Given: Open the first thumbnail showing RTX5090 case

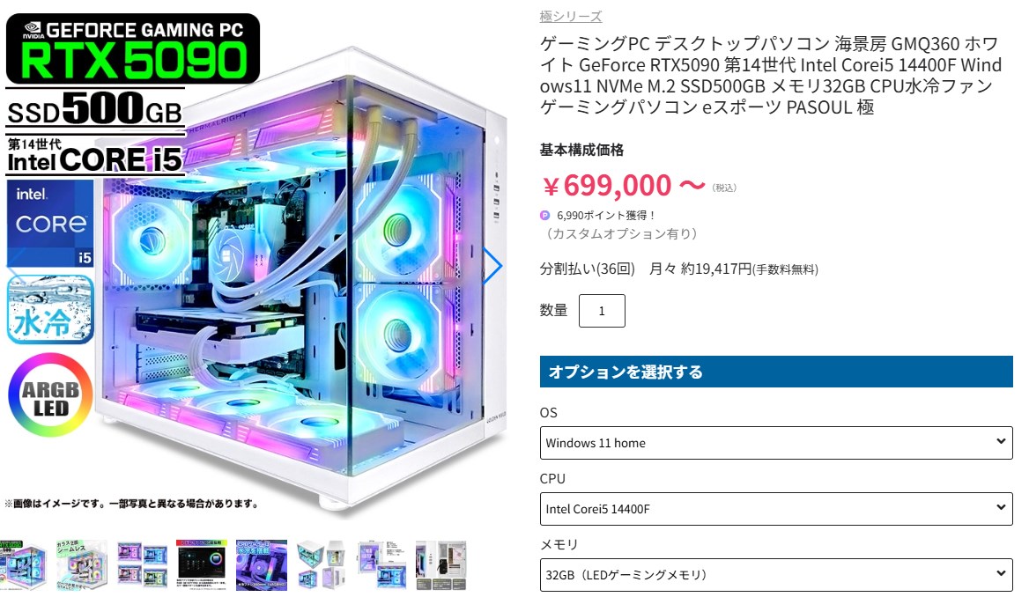Looking at the screenshot, I should 23,564.
